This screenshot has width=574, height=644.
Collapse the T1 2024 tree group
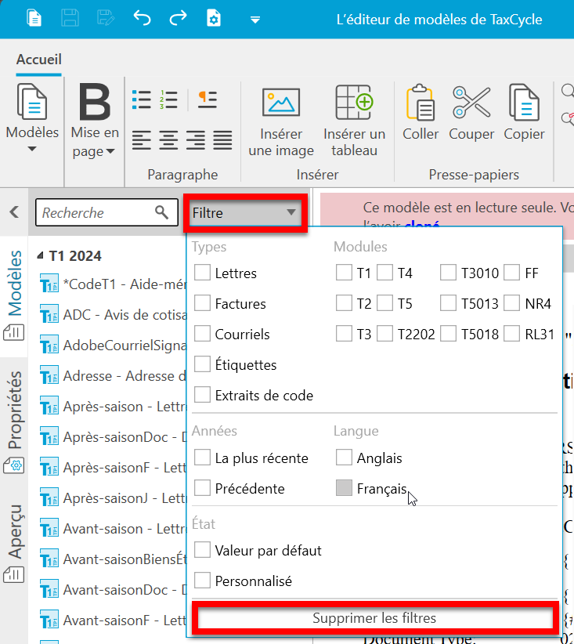[x=40, y=255]
